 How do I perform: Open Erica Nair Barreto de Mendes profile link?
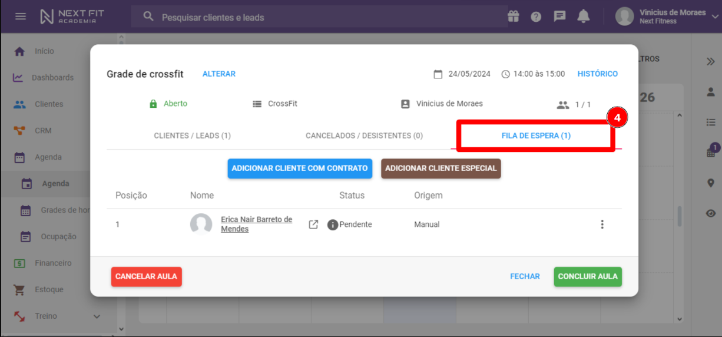pyautogui.click(x=257, y=224)
